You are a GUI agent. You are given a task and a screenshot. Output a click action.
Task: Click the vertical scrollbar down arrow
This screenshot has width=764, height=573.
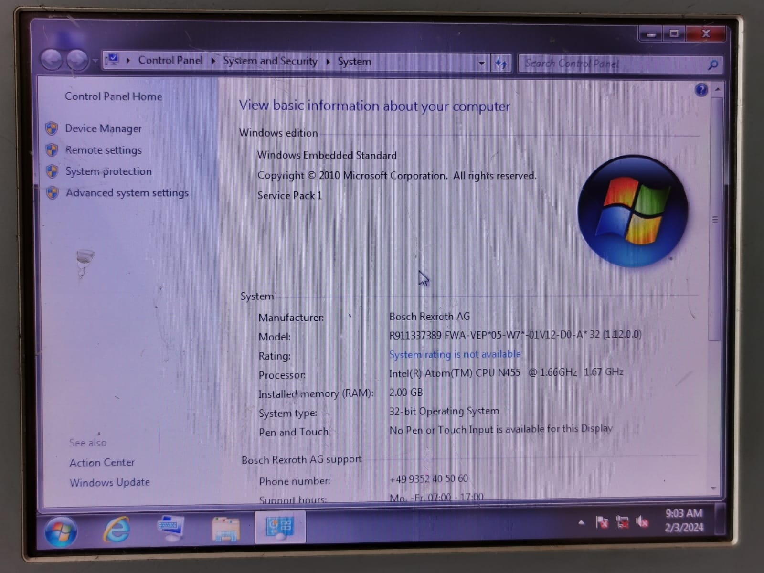point(714,488)
